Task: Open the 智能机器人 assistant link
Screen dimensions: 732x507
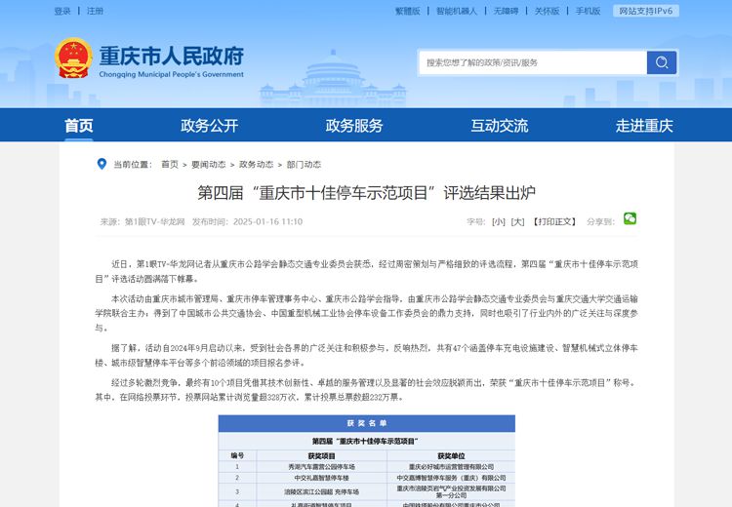Action: coord(457,11)
